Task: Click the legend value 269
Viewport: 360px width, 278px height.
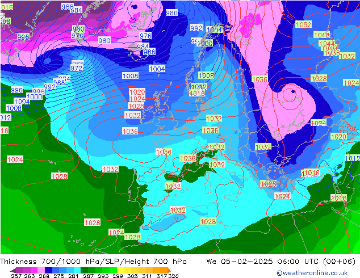Action: click(44, 276)
